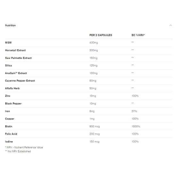
Task: Click the Cayenne Pepper Extract label
Action: [20, 81]
